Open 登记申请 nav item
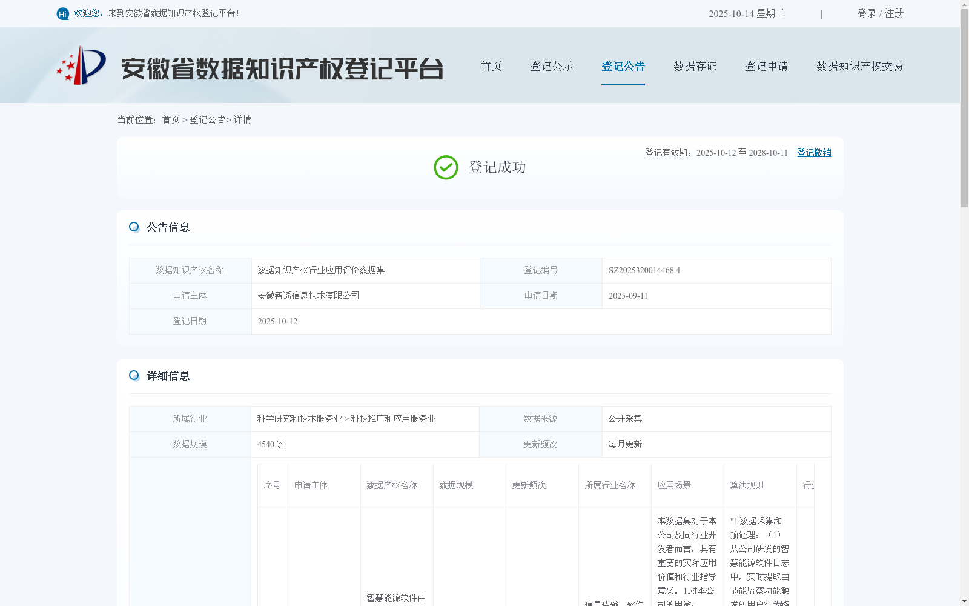Screen dimensions: 969x606 point(767,66)
